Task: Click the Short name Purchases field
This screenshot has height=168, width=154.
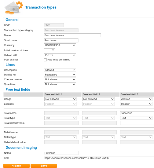Action: (x=61, y=40)
